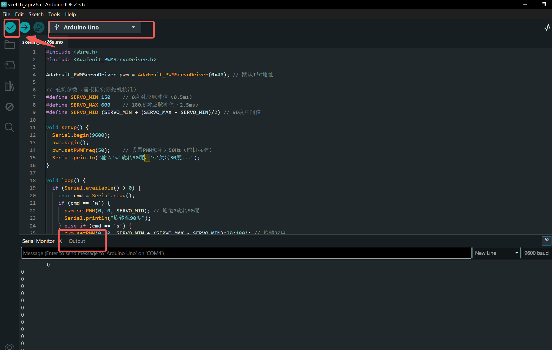The height and width of the screenshot is (350, 552).
Task: Open the Boards Manager sidebar icon
Action: [x=10, y=65]
